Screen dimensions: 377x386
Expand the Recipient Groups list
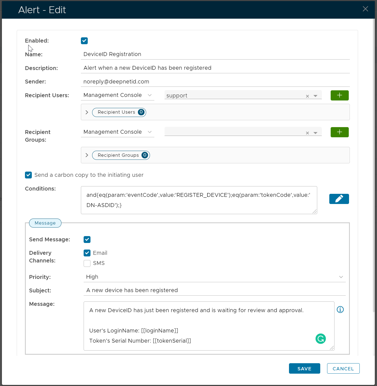pyautogui.click(x=87, y=155)
